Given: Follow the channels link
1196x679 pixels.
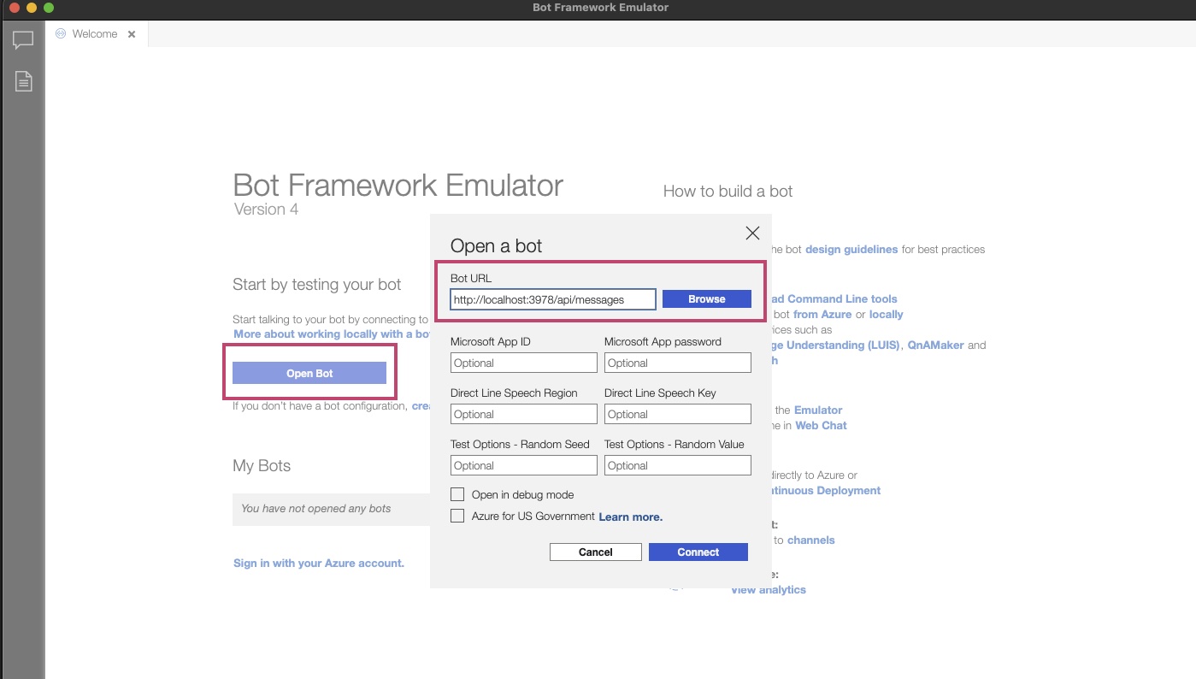Looking at the screenshot, I should click(811, 540).
